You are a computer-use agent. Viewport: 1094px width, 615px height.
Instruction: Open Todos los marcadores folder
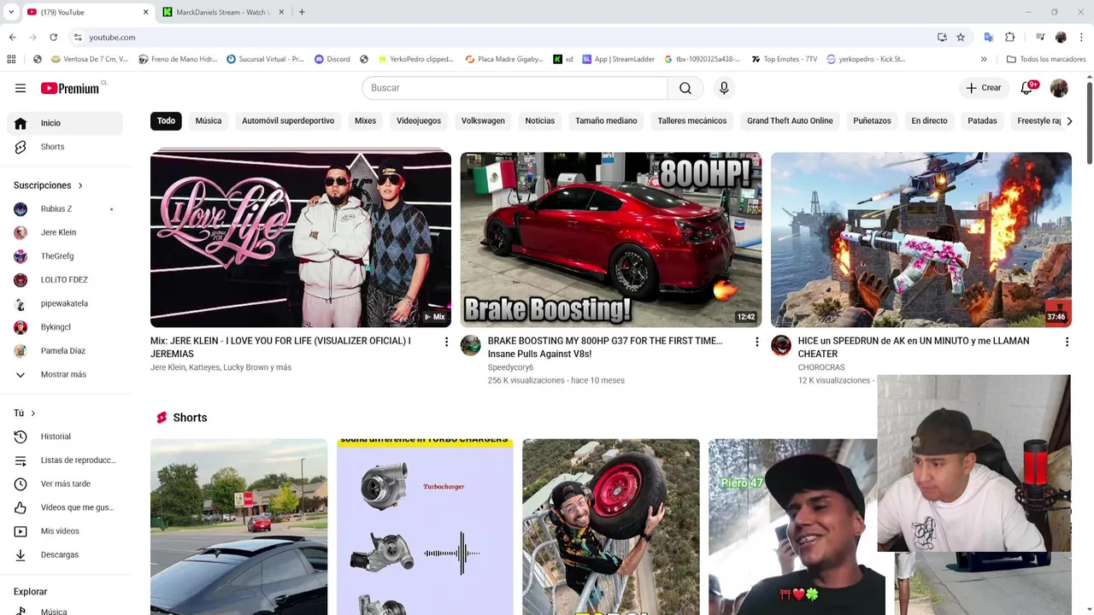click(x=1047, y=59)
